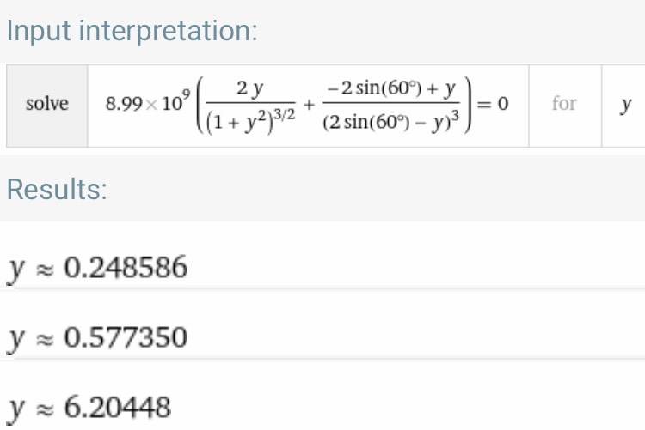Click the "= 0" part of the equation
The width and height of the screenshot is (645, 430).
pos(494,105)
